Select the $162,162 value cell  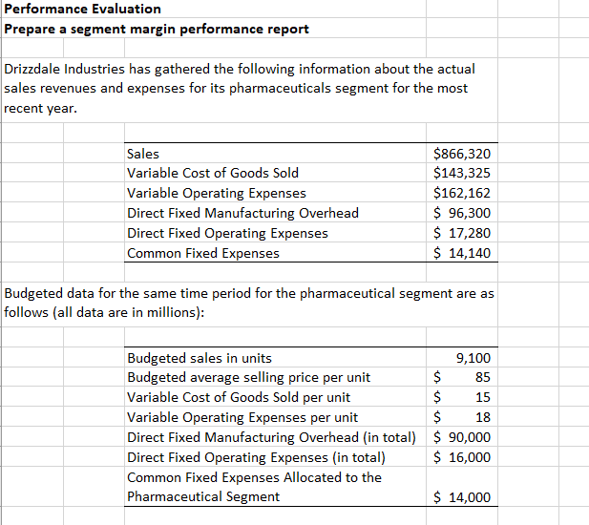coord(462,193)
